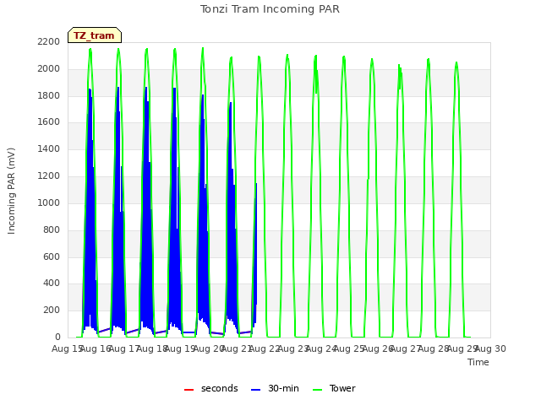Viewport: 541px width, 405px height.
Task: Click the 200 y-axis tick label
Action: [52, 310]
